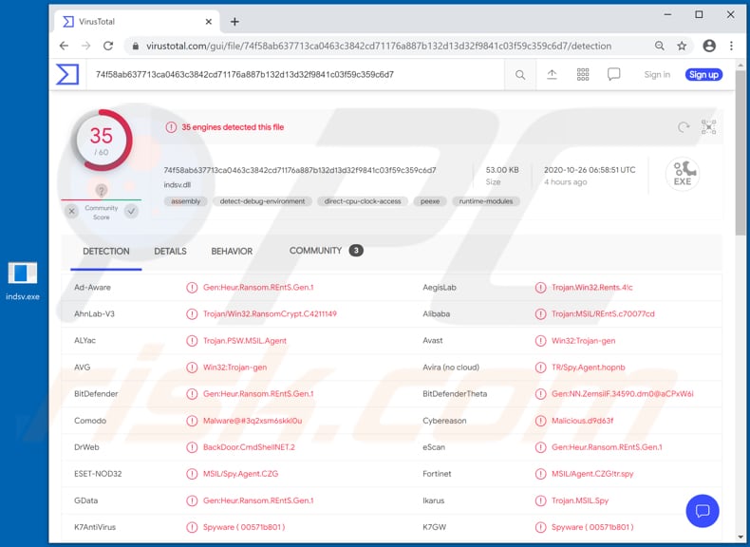
Task: Open the BEHAVIOR tab
Action: (x=232, y=252)
